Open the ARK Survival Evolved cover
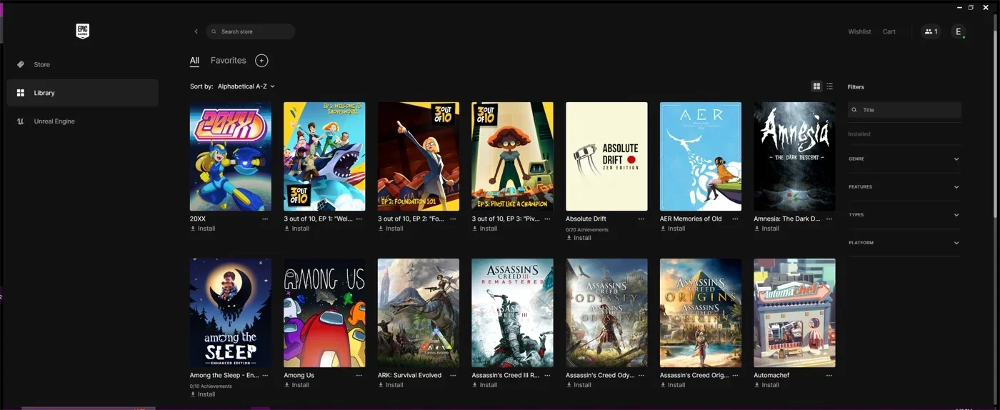This screenshot has width=1000, height=410. (x=419, y=313)
